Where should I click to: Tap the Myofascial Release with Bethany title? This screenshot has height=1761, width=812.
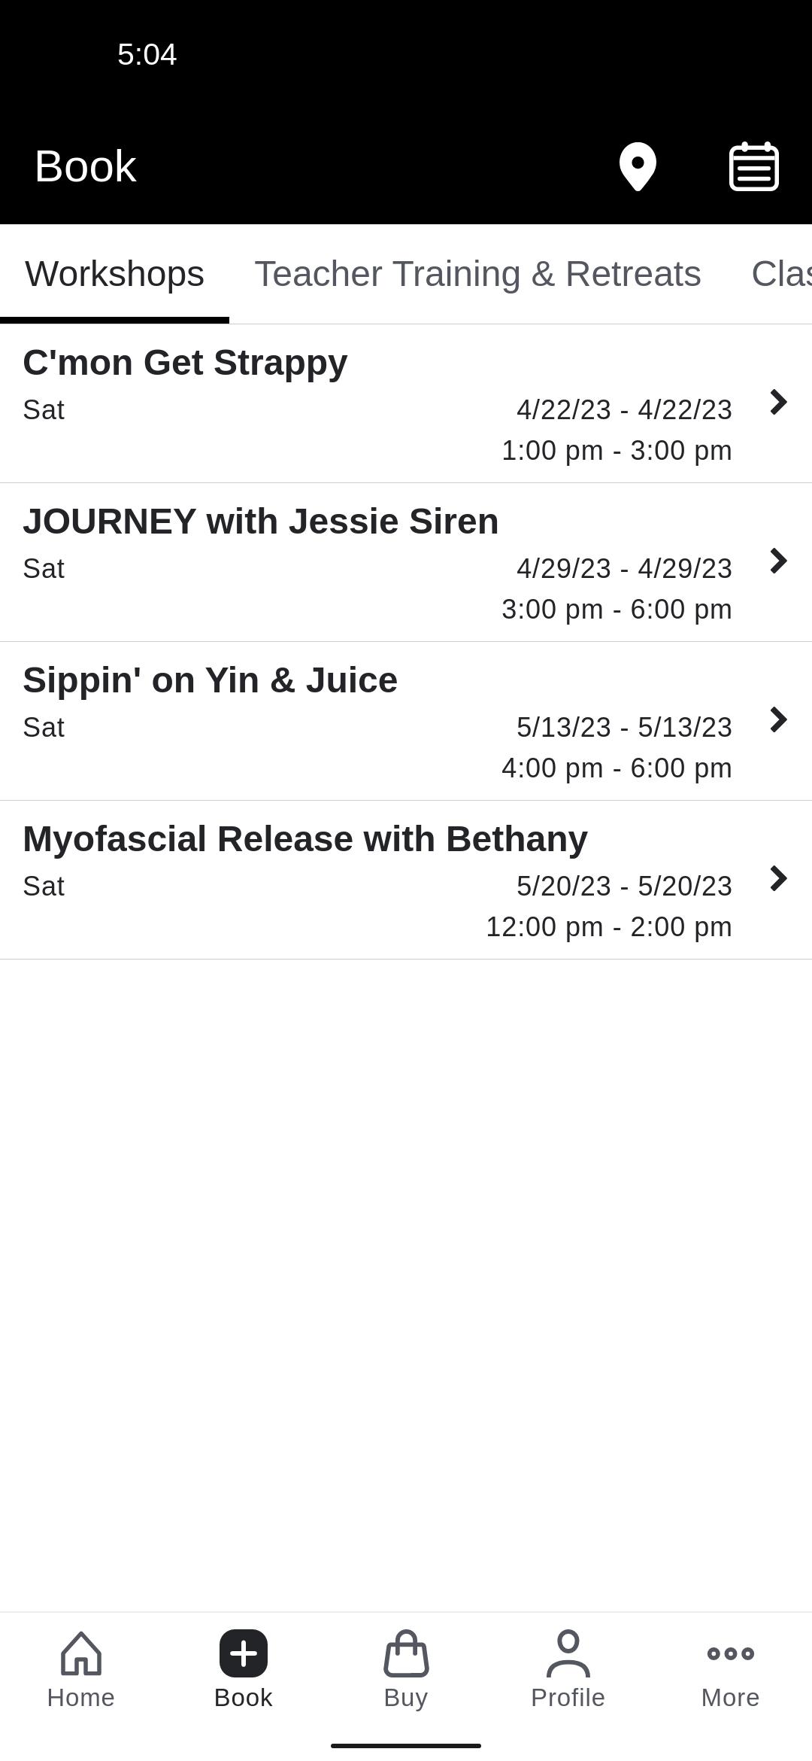(x=304, y=839)
